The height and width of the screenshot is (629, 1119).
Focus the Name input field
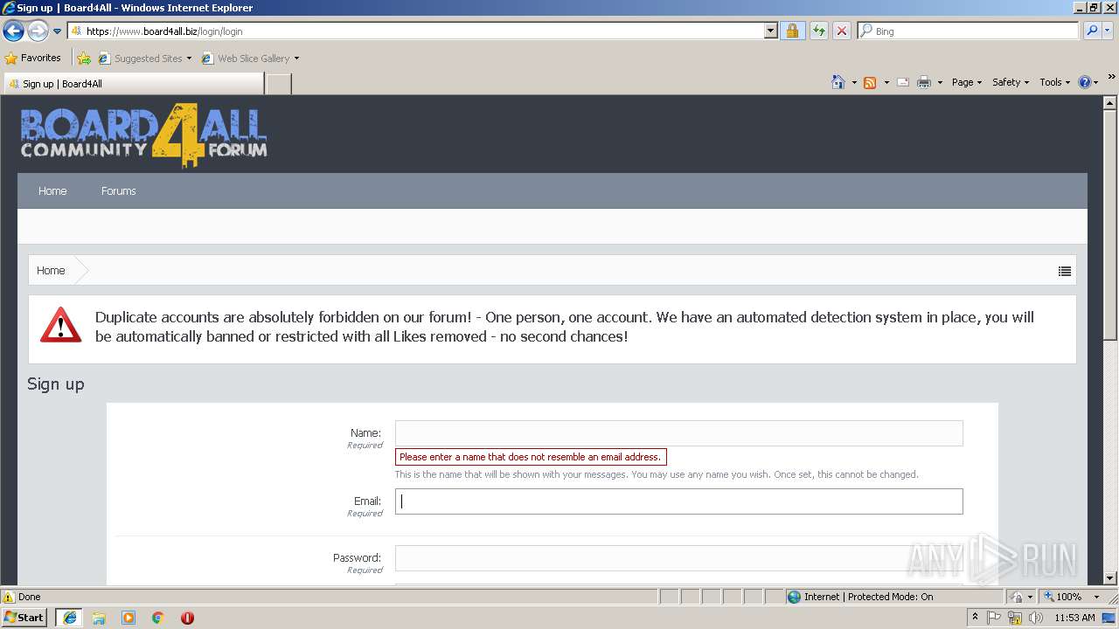click(678, 433)
